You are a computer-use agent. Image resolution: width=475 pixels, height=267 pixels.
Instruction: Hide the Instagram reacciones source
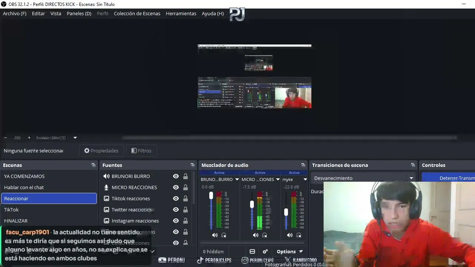click(176, 221)
